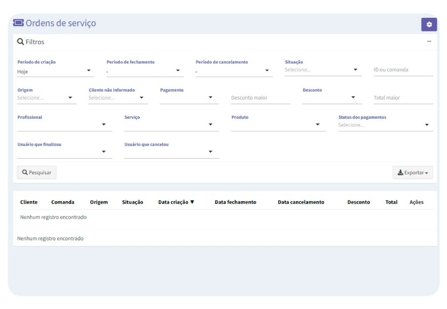The width and height of the screenshot is (447, 309).
Task: Open the Cliente não informado dropdown
Action: 118,98
